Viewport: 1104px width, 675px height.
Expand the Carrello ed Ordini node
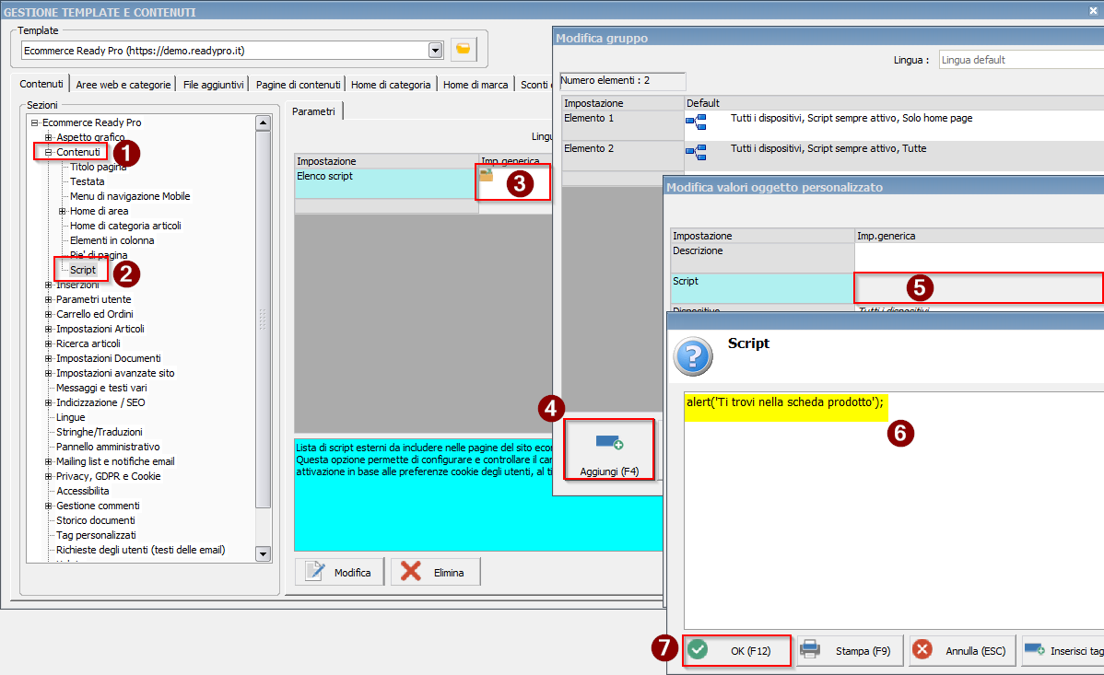tap(49, 314)
